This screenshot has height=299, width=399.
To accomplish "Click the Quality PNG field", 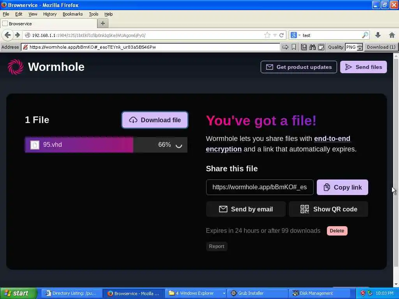I will tap(351, 47).
